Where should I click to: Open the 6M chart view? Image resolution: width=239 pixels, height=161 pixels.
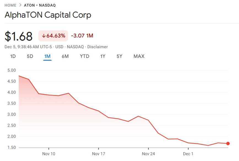[65, 56]
